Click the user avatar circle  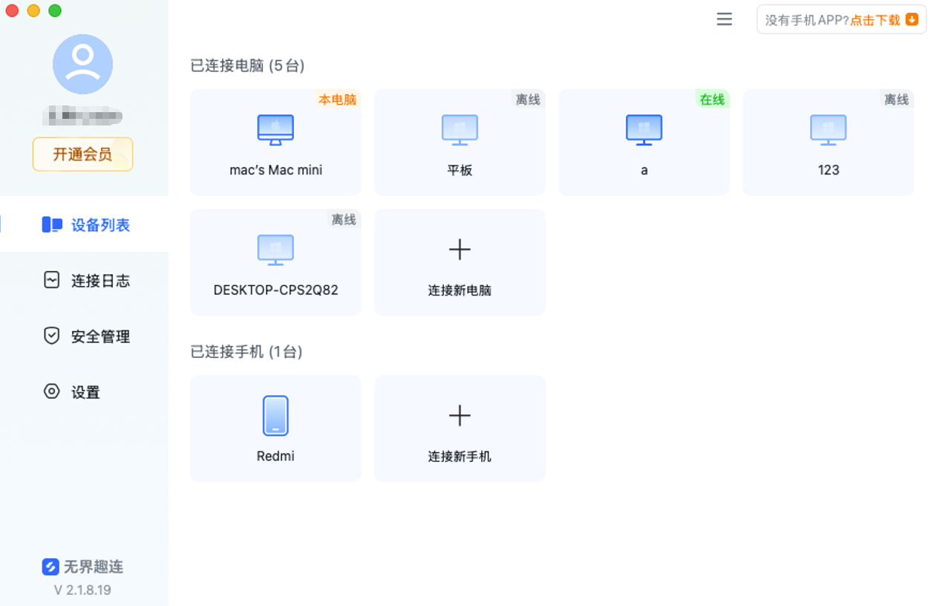point(82,65)
